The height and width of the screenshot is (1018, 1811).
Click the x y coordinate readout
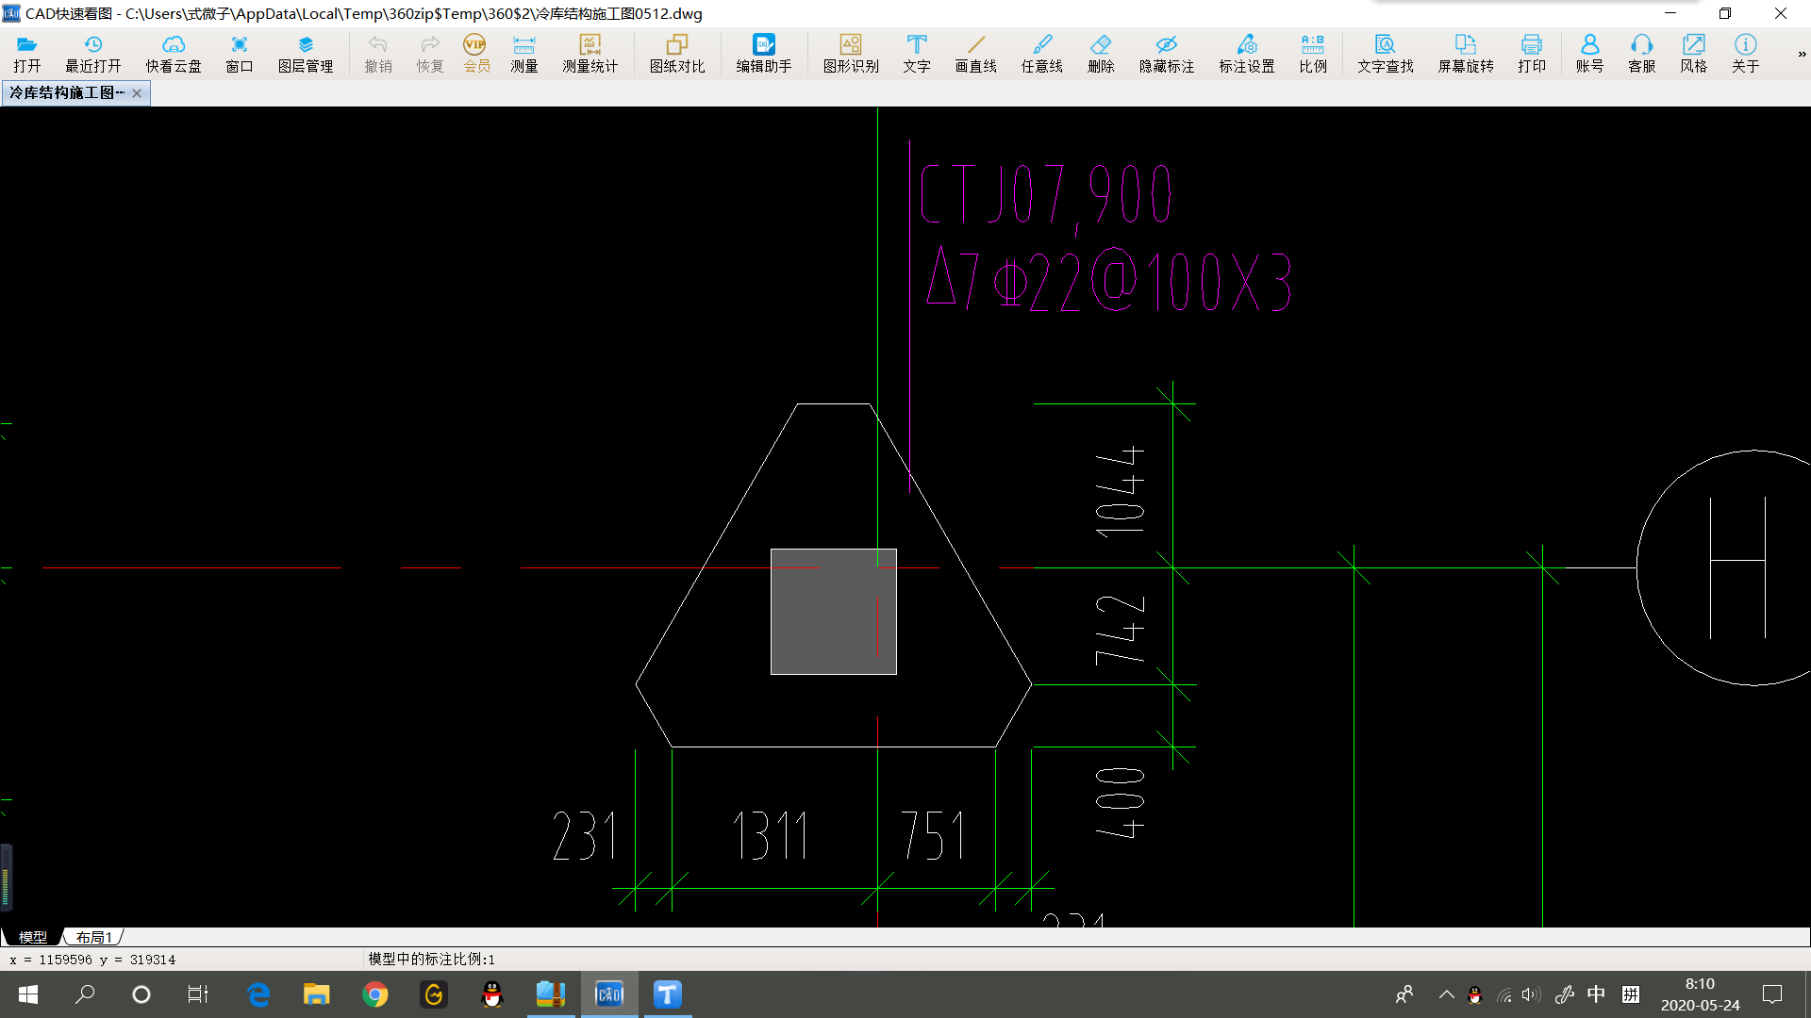tap(92, 960)
